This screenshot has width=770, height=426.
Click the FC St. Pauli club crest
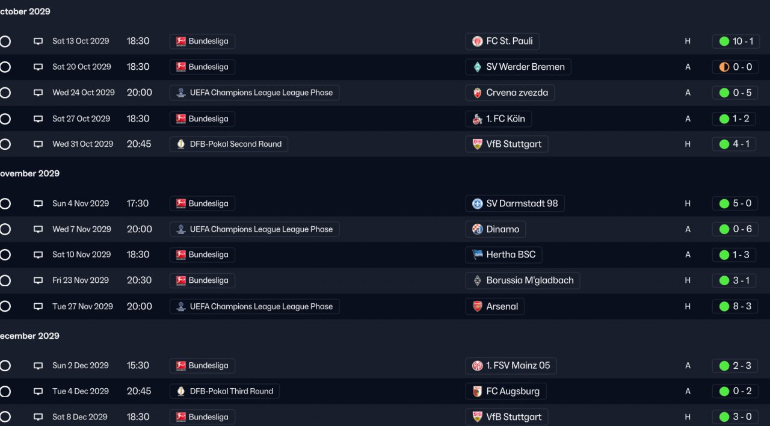tap(477, 42)
